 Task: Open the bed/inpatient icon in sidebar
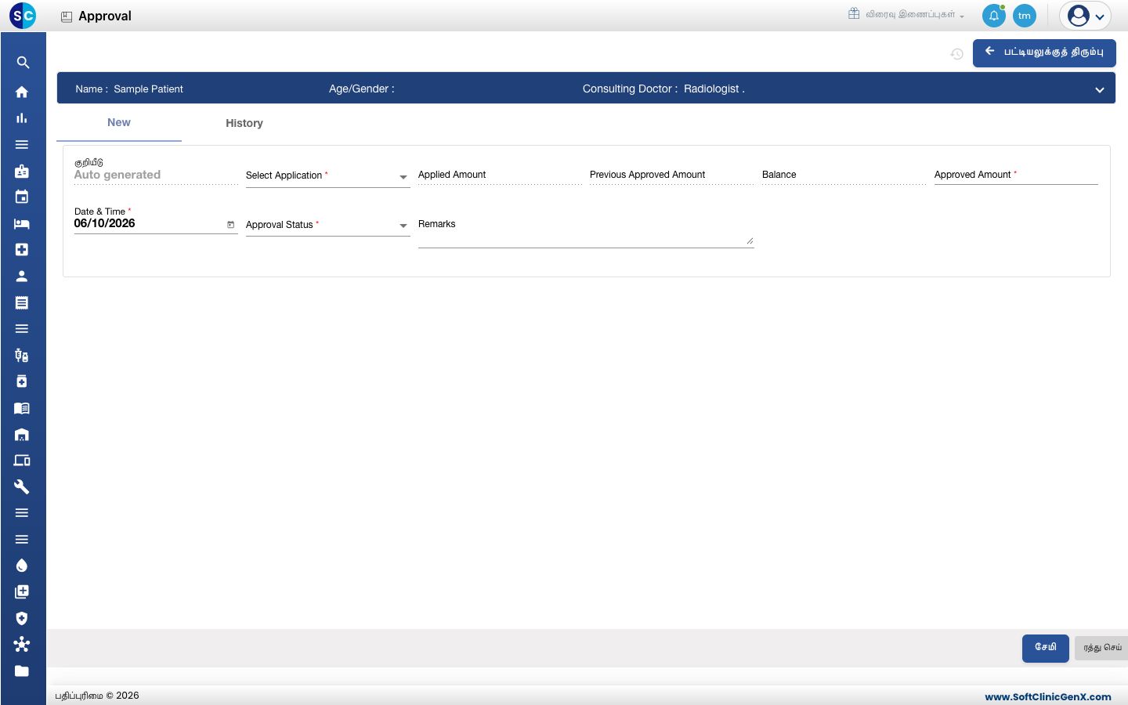coord(22,224)
